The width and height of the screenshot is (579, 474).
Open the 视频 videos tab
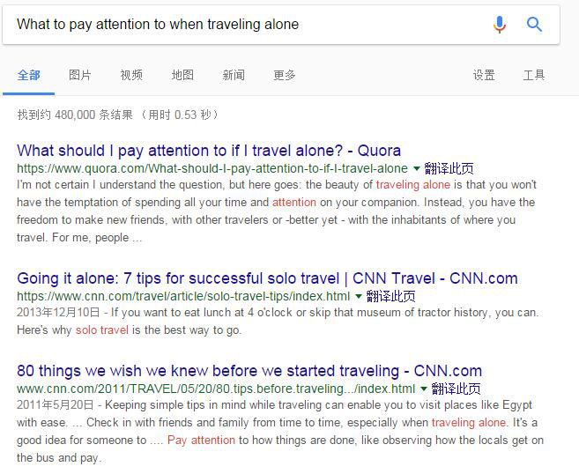click(x=131, y=75)
